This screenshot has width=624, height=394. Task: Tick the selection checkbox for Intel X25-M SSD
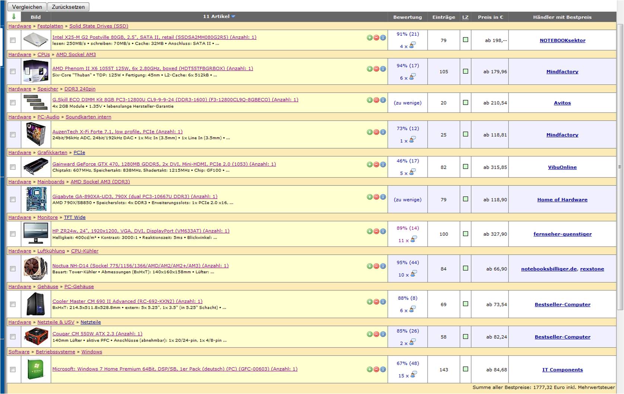coord(13,40)
